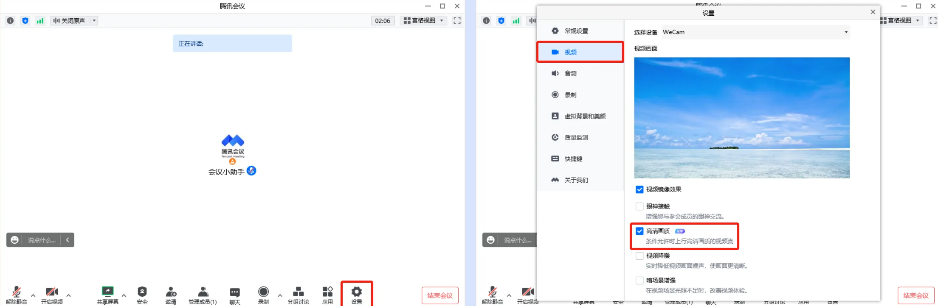Enable 暗场景增强 checkbox
938x306 pixels.
(x=639, y=280)
